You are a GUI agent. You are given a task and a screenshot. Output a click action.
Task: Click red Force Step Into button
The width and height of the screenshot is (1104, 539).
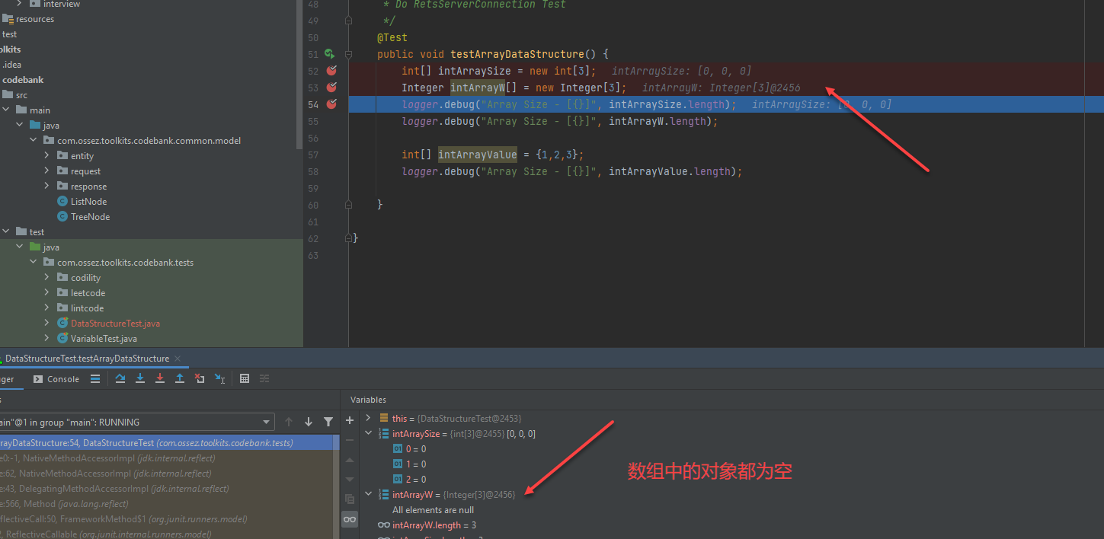(x=160, y=378)
